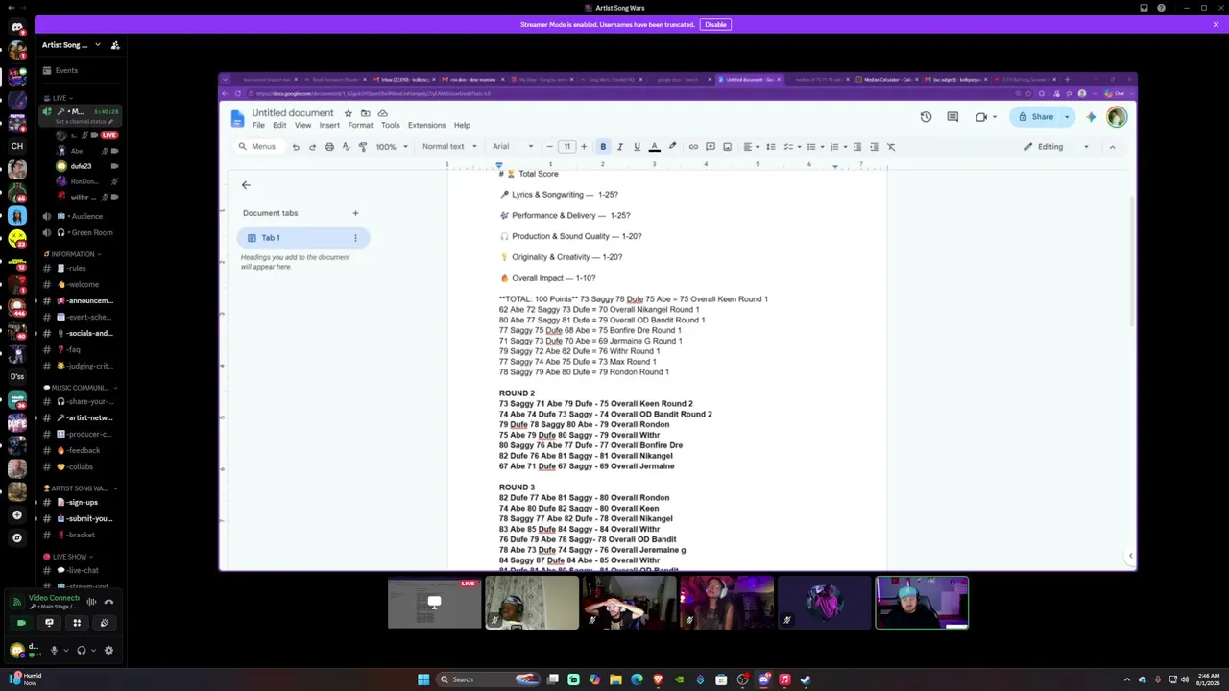The width and height of the screenshot is (1229, 691).
Task: Open File Explorer on taskbar
Action: pos(615,679)
